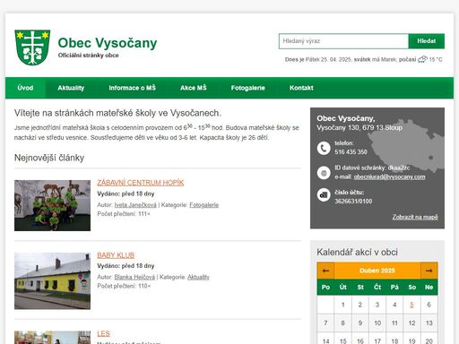Click the weather cloud icon in header
The image size is (459, 344).
pyautogui.click(x=422, y=59)
